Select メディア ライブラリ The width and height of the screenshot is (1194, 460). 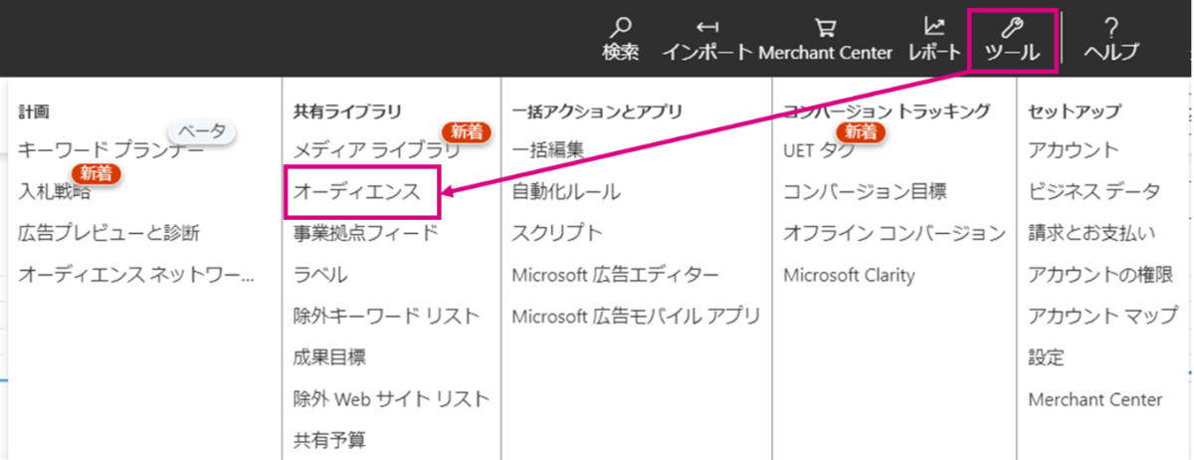[377, 150]
